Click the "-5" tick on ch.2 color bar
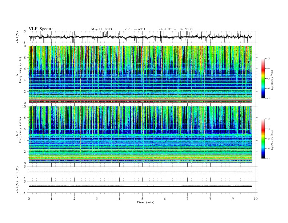This screenshot has width=288, height=223. [268, 139]
